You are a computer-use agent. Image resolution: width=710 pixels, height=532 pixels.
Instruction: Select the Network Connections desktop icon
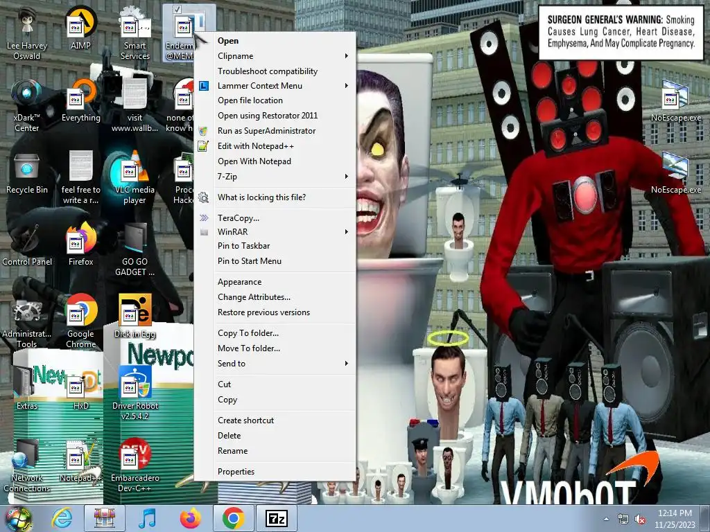coord(27,466)
